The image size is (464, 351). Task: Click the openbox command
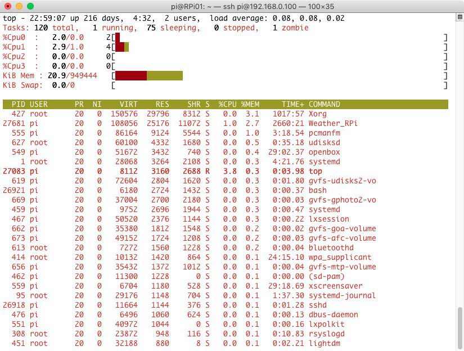pos(325,152)
